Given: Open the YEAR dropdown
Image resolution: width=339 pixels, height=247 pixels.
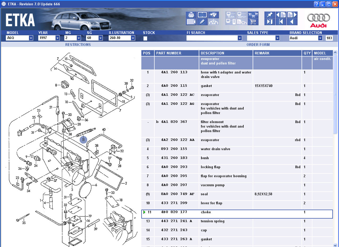Looking at the screenshot, I should pos(57,38).
